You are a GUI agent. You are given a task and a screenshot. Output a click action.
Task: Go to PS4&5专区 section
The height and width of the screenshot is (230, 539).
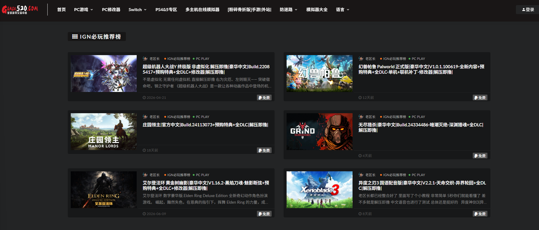coord(166,10)
